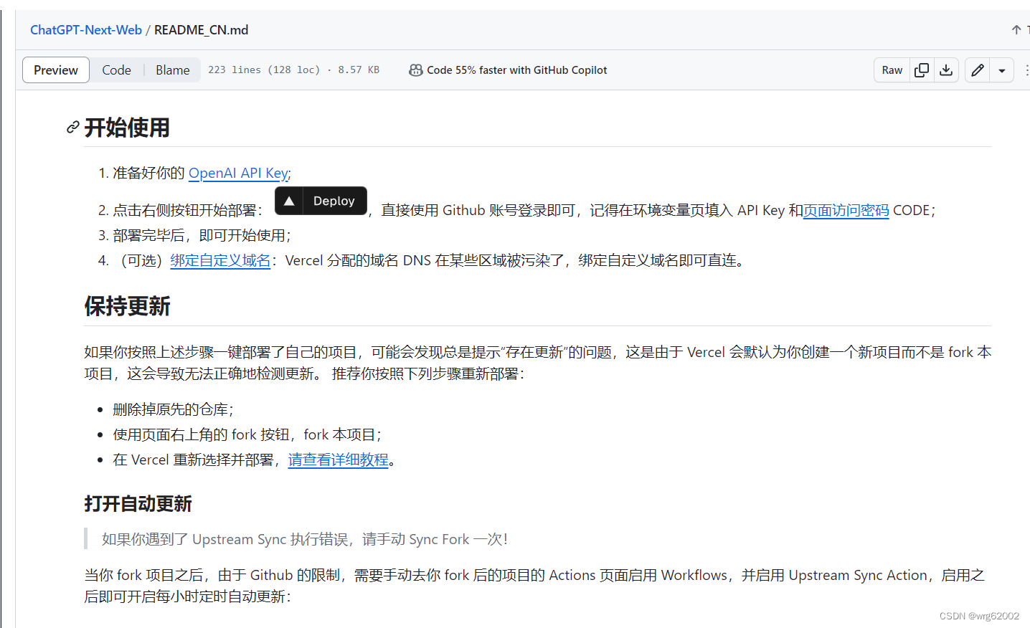Click the 使用页面右上角的 fork 按钮 bullet
Screen dimensions: 1030x628
tap(247, 434)
